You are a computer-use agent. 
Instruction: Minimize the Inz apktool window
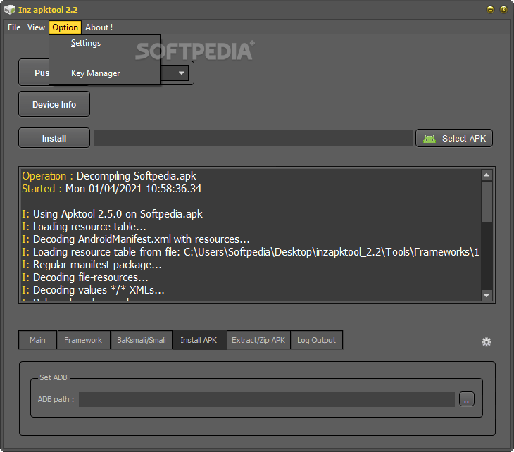(x=490, y=10)
